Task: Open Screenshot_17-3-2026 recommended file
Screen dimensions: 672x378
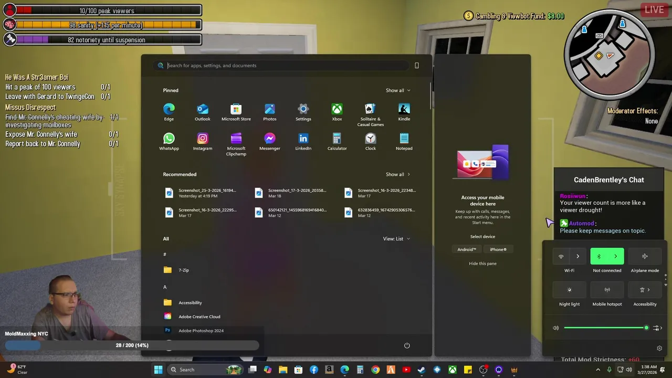Action: pyautogui.click(x=291, y=193)
